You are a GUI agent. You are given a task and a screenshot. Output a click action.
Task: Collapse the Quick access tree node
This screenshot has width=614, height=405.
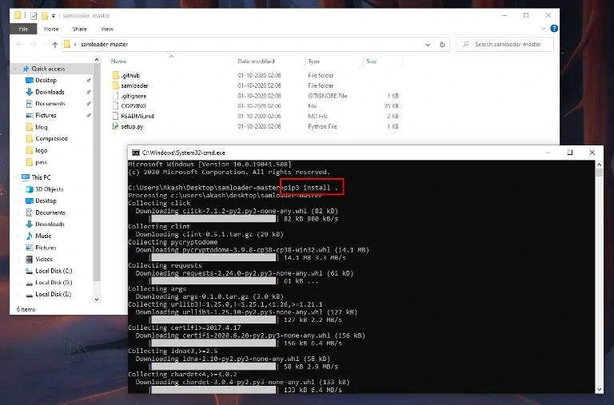[15, 69]
